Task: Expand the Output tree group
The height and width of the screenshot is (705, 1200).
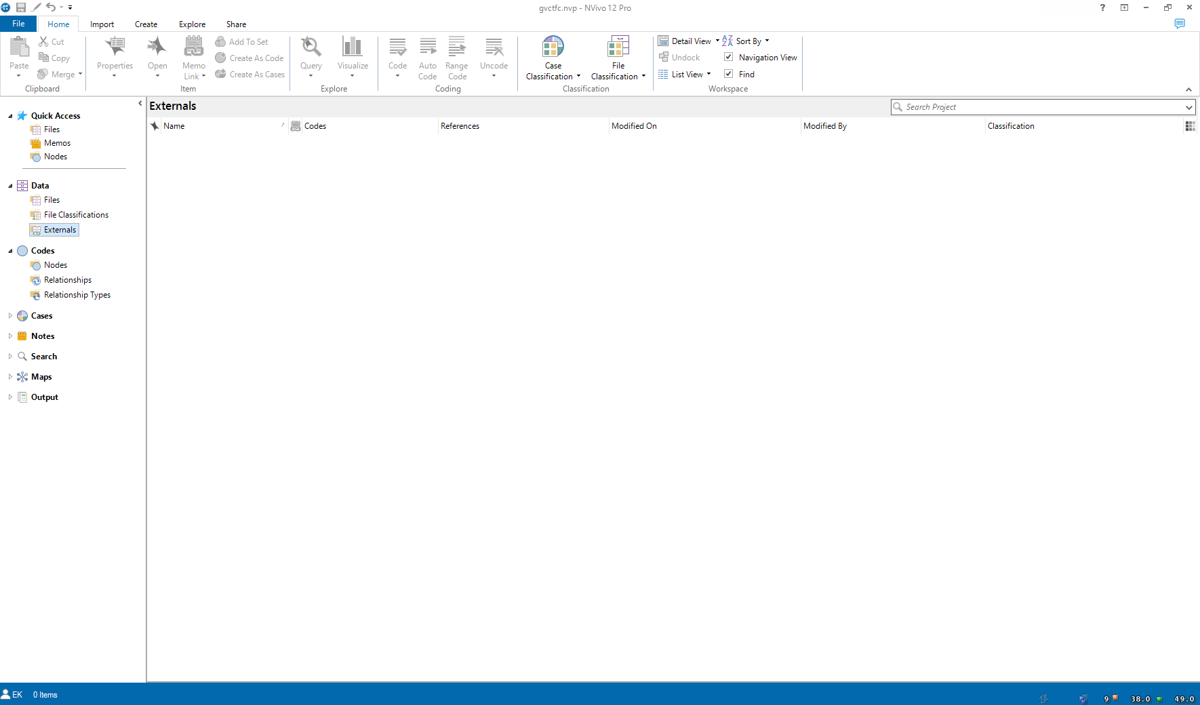Action: click(10, 397)
